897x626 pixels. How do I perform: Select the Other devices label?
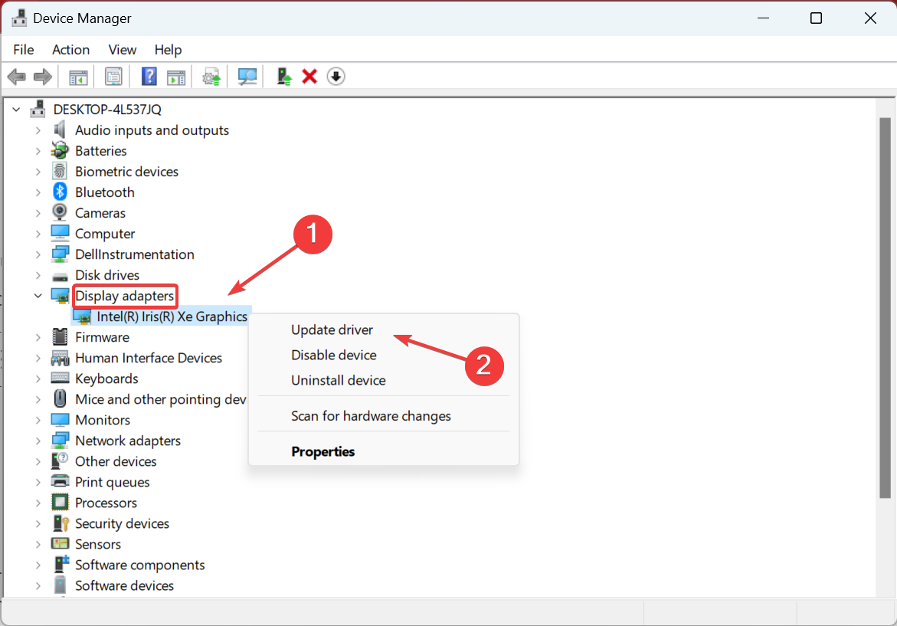116,461
